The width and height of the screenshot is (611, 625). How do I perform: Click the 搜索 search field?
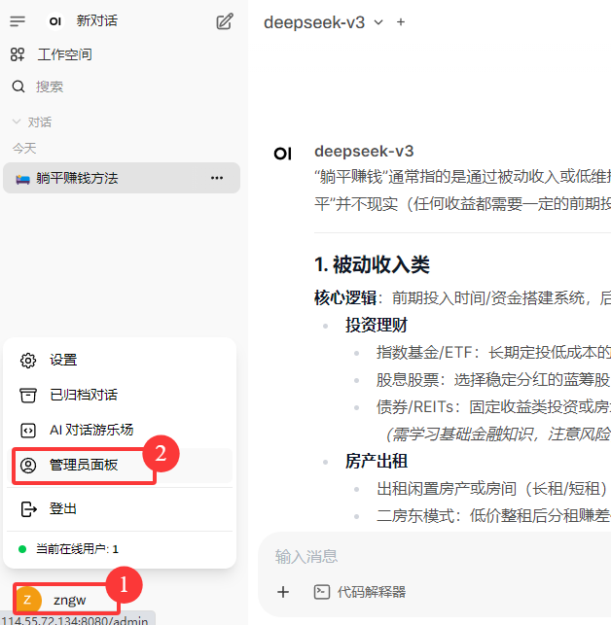[50, 87]
